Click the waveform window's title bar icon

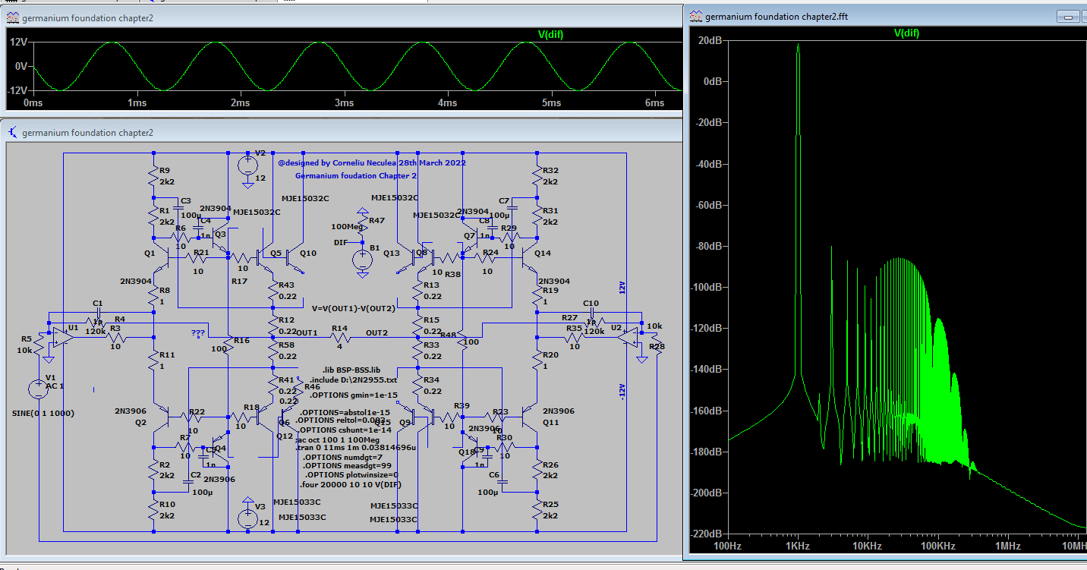12,17
